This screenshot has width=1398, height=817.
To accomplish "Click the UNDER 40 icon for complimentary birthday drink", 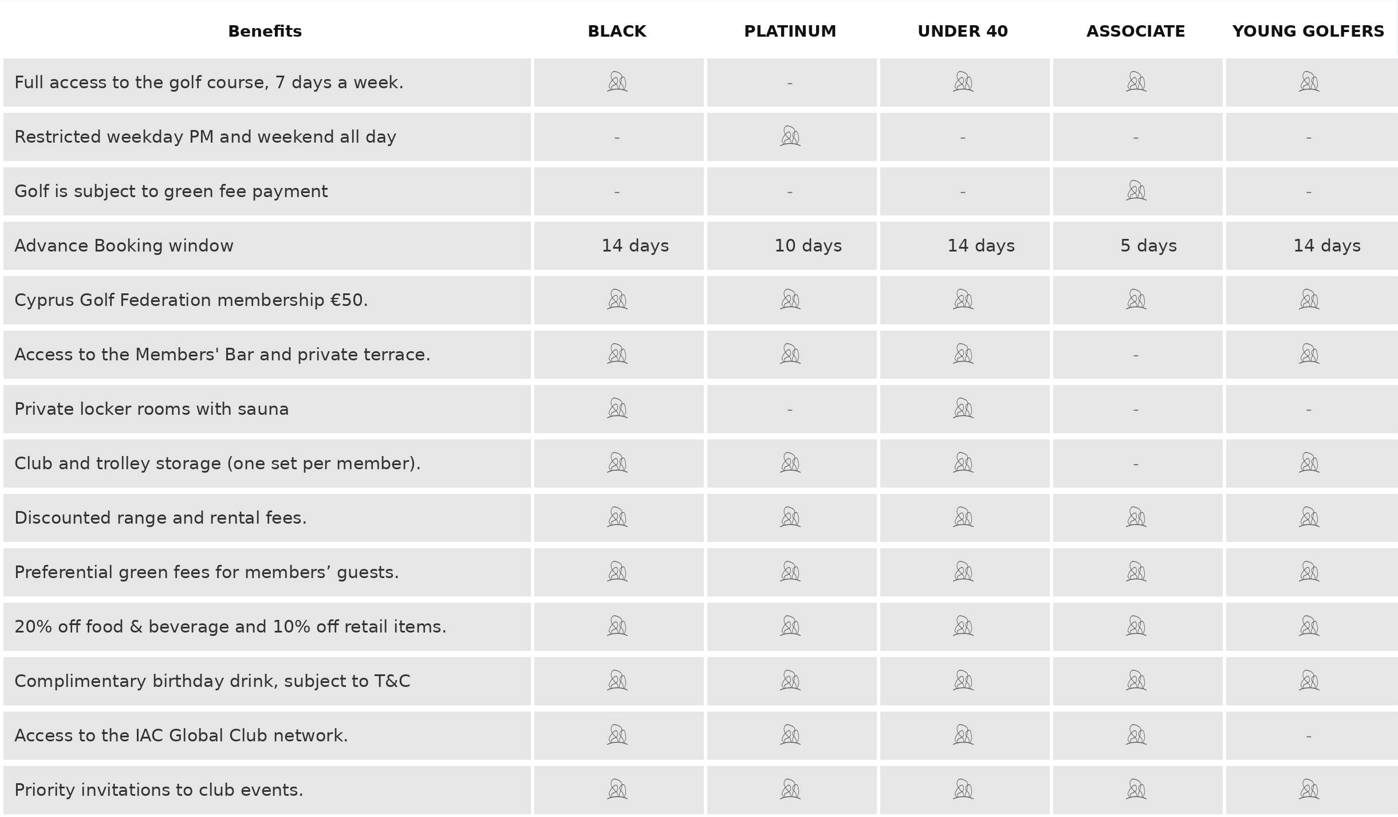I will pos(963,681).
